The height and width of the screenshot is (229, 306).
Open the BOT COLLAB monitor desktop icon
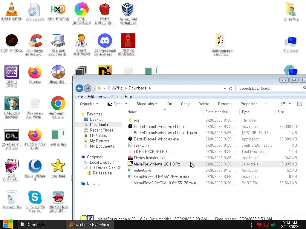click(12, 170)
